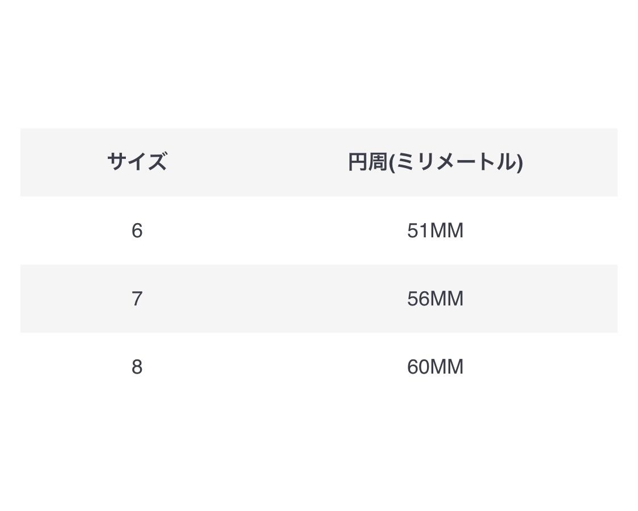This screenshot has height=511, width=638.
Task: Click the 円周(ミリメートル) column header
Action: tap(435, 162)
